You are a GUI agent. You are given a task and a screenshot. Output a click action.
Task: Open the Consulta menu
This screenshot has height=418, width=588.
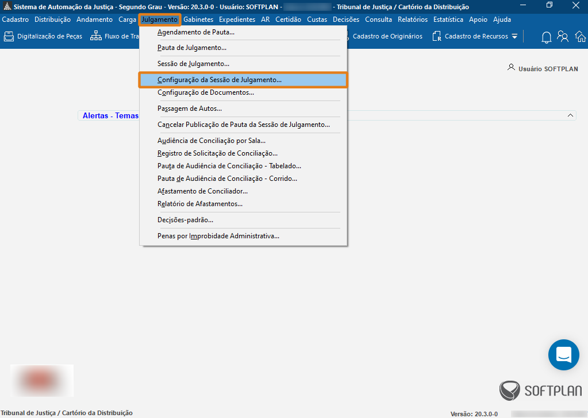pos(378,20)
